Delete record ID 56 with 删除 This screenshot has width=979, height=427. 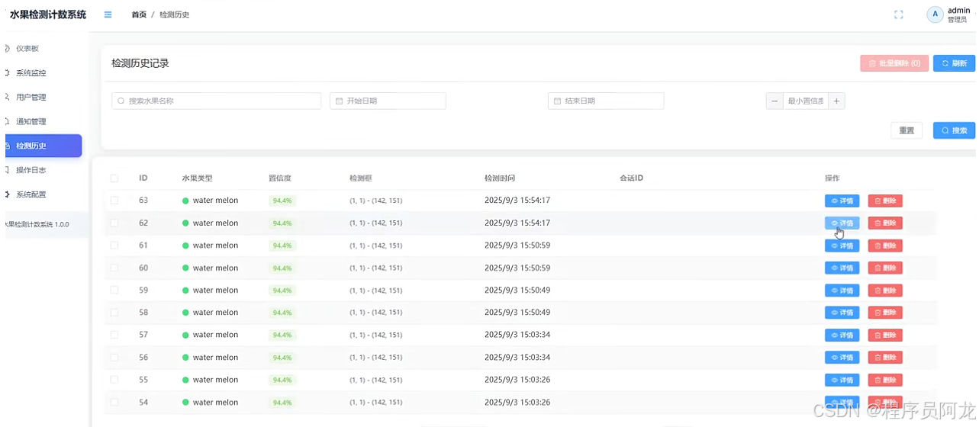pos(885,357)
